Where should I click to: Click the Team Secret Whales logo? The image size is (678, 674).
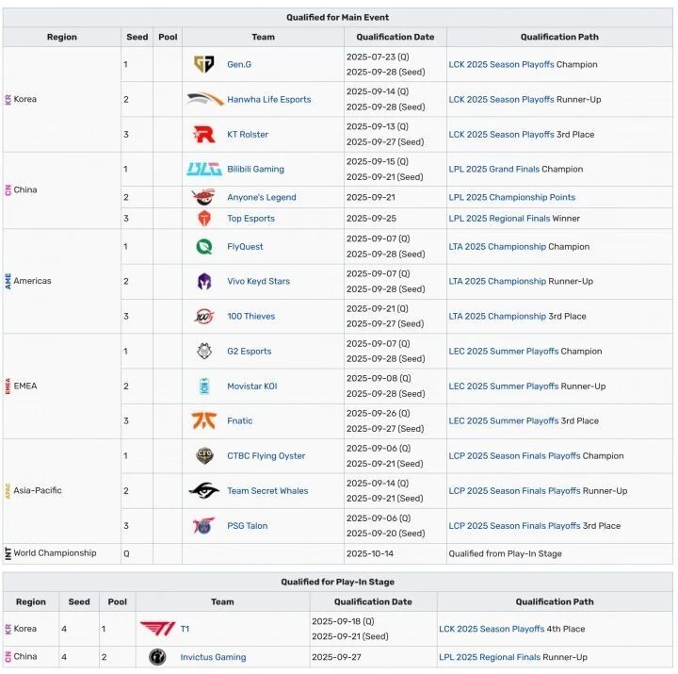(204, 491)
